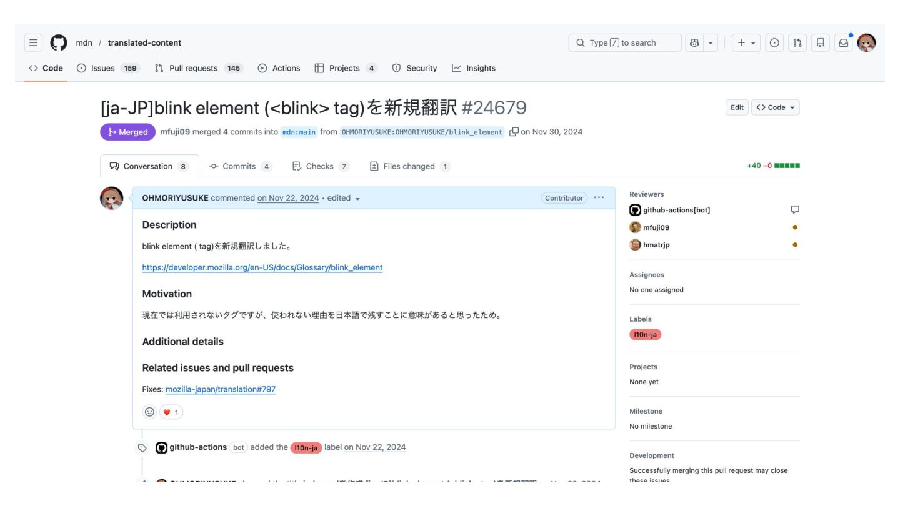Click the purple Merged status badge

pyautogui.click(x=127, y=132)
